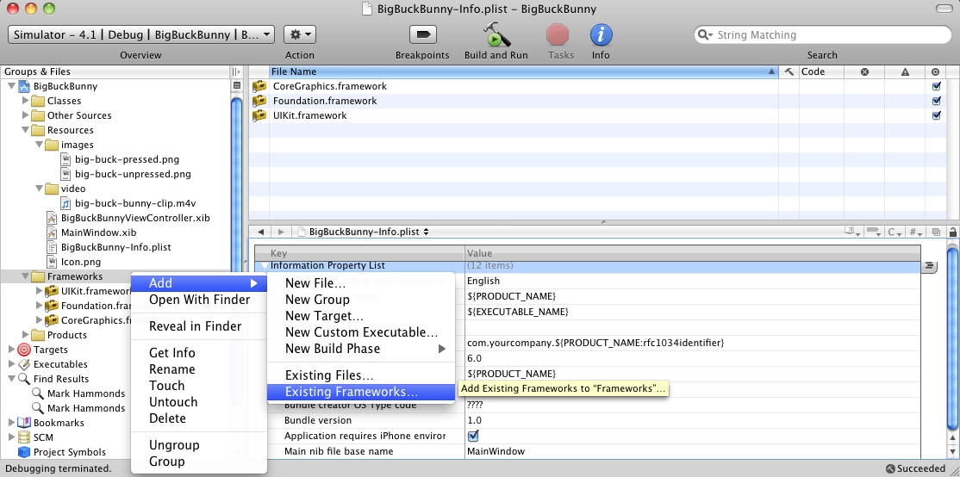
Task: Choose Get Info from context menu
Action: pos(200,353)
